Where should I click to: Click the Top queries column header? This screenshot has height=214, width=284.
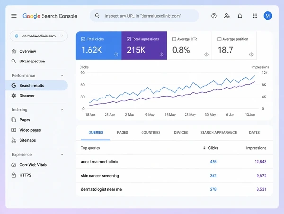click(x=90, y=148)
